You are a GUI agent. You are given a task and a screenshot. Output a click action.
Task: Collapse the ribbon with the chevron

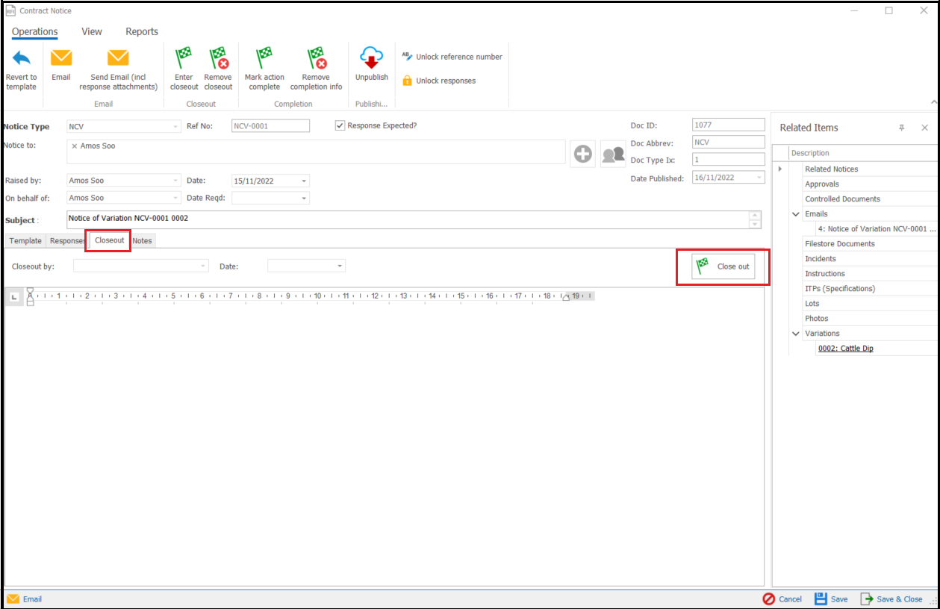(x=933, y=102)
